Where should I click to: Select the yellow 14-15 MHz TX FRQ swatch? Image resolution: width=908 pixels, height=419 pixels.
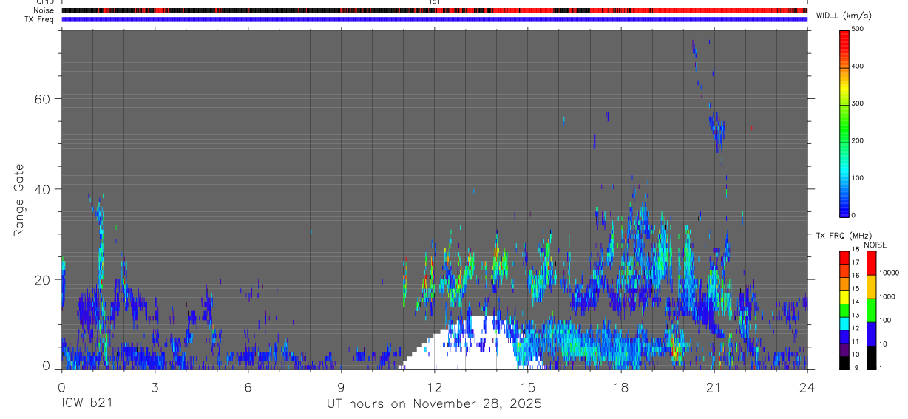844,296
